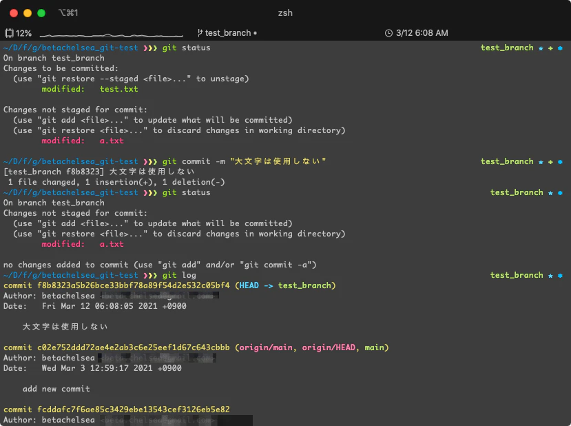Click the right-side 'test_branch' indicator on git log line
The width and height of the screenshot is (571, 426).
point(517,275)
